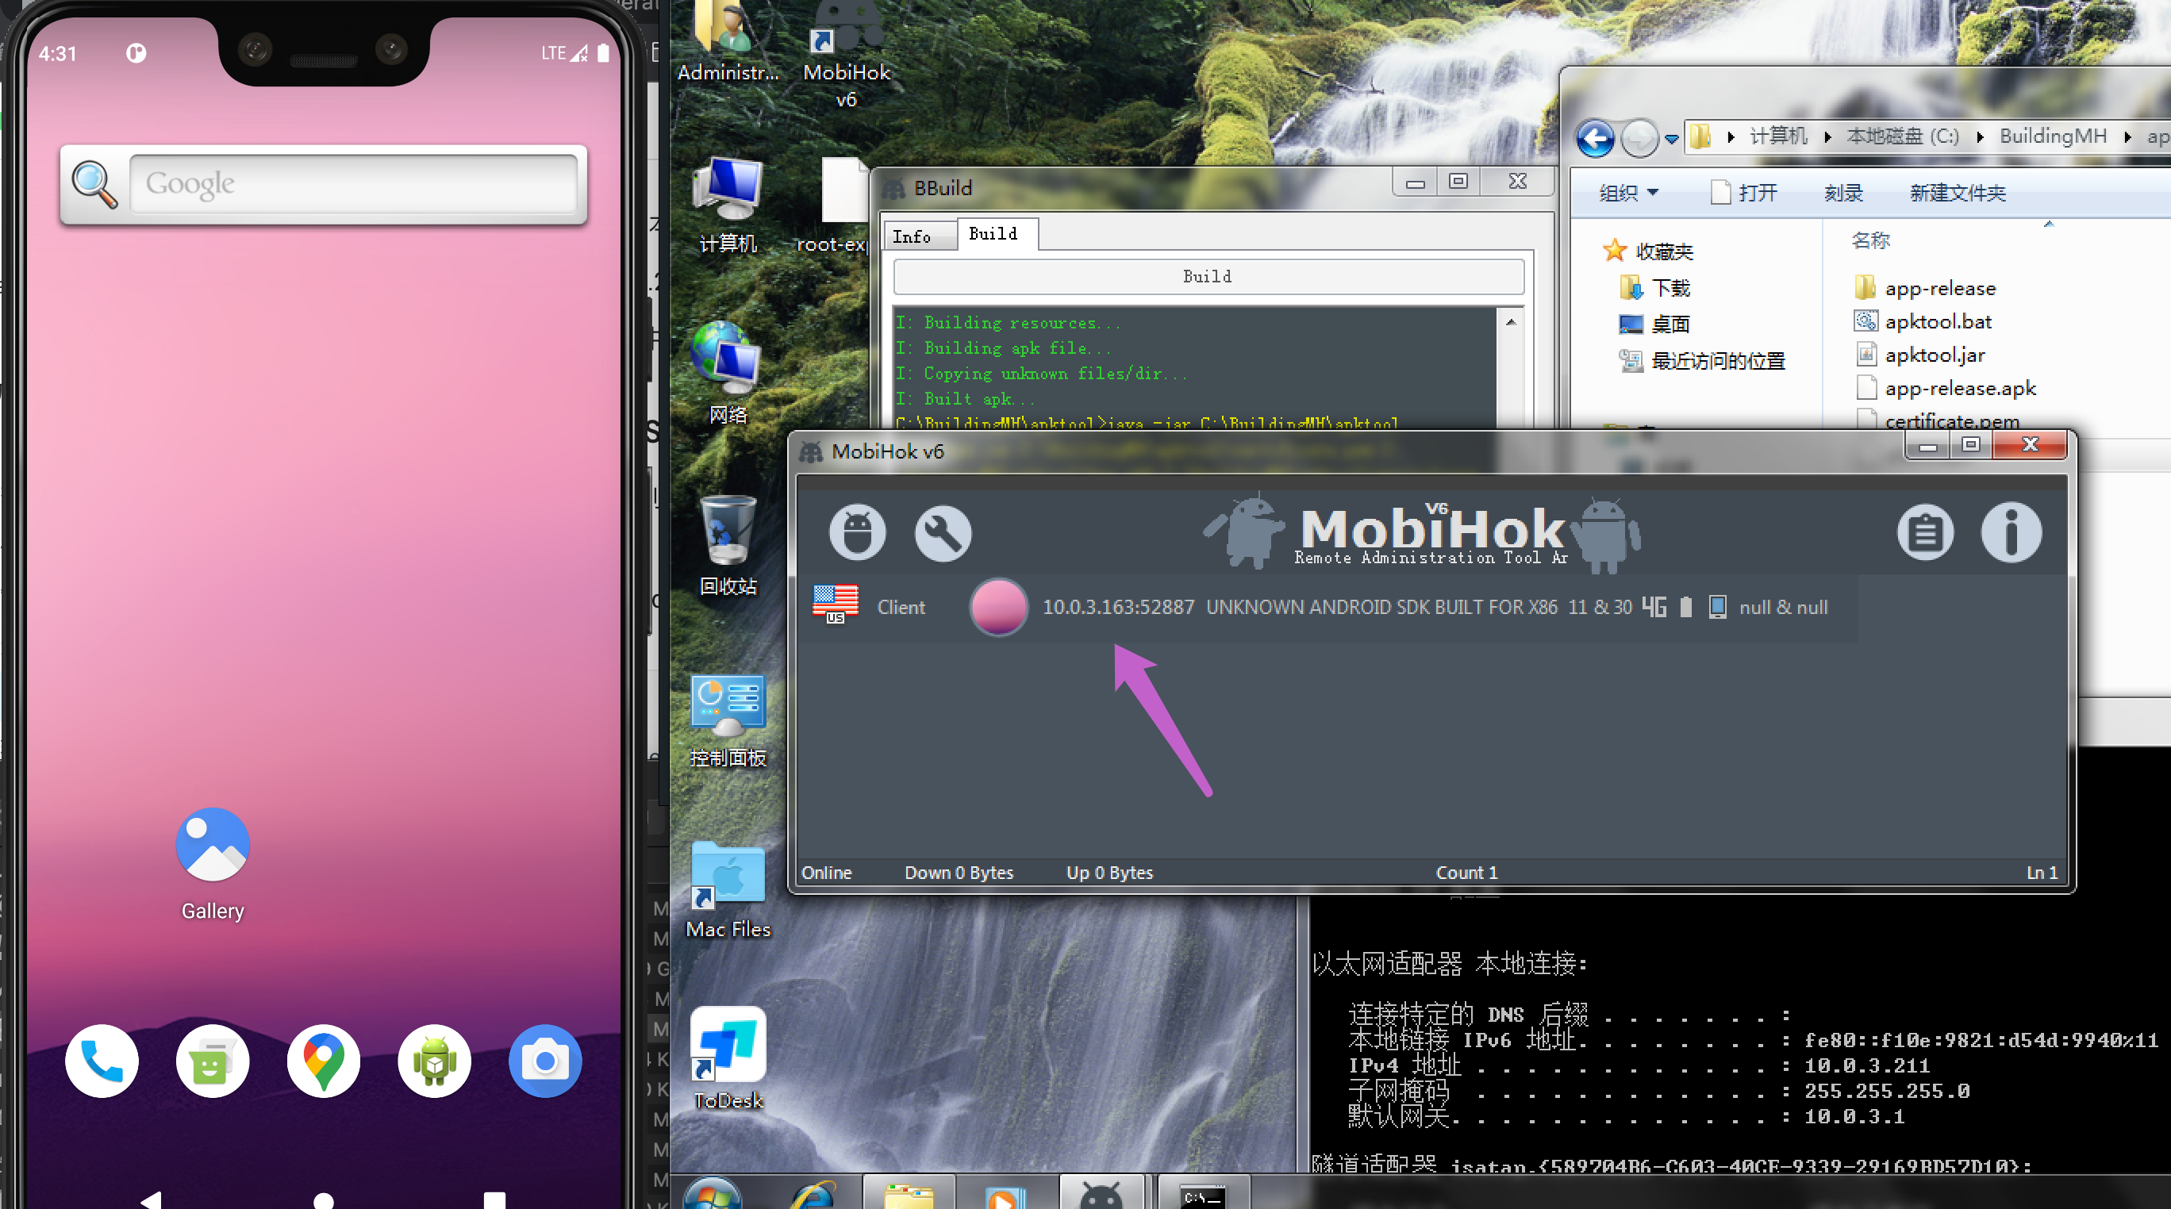
Task: Click the 4G network icon in client row
Action: [x=1654, y=607]
